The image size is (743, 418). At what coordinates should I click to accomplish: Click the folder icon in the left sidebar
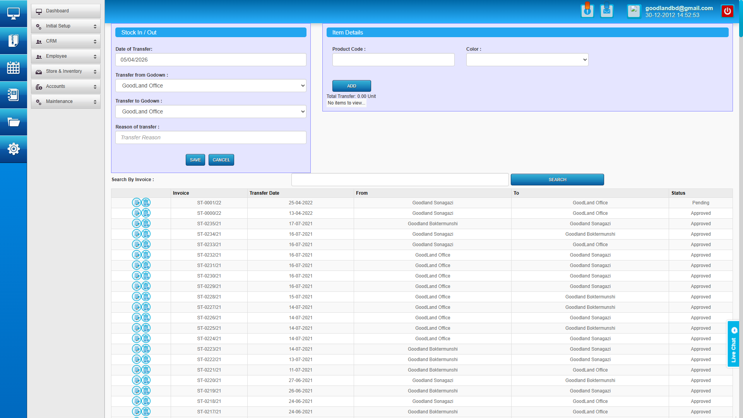[x=14, y=122]
